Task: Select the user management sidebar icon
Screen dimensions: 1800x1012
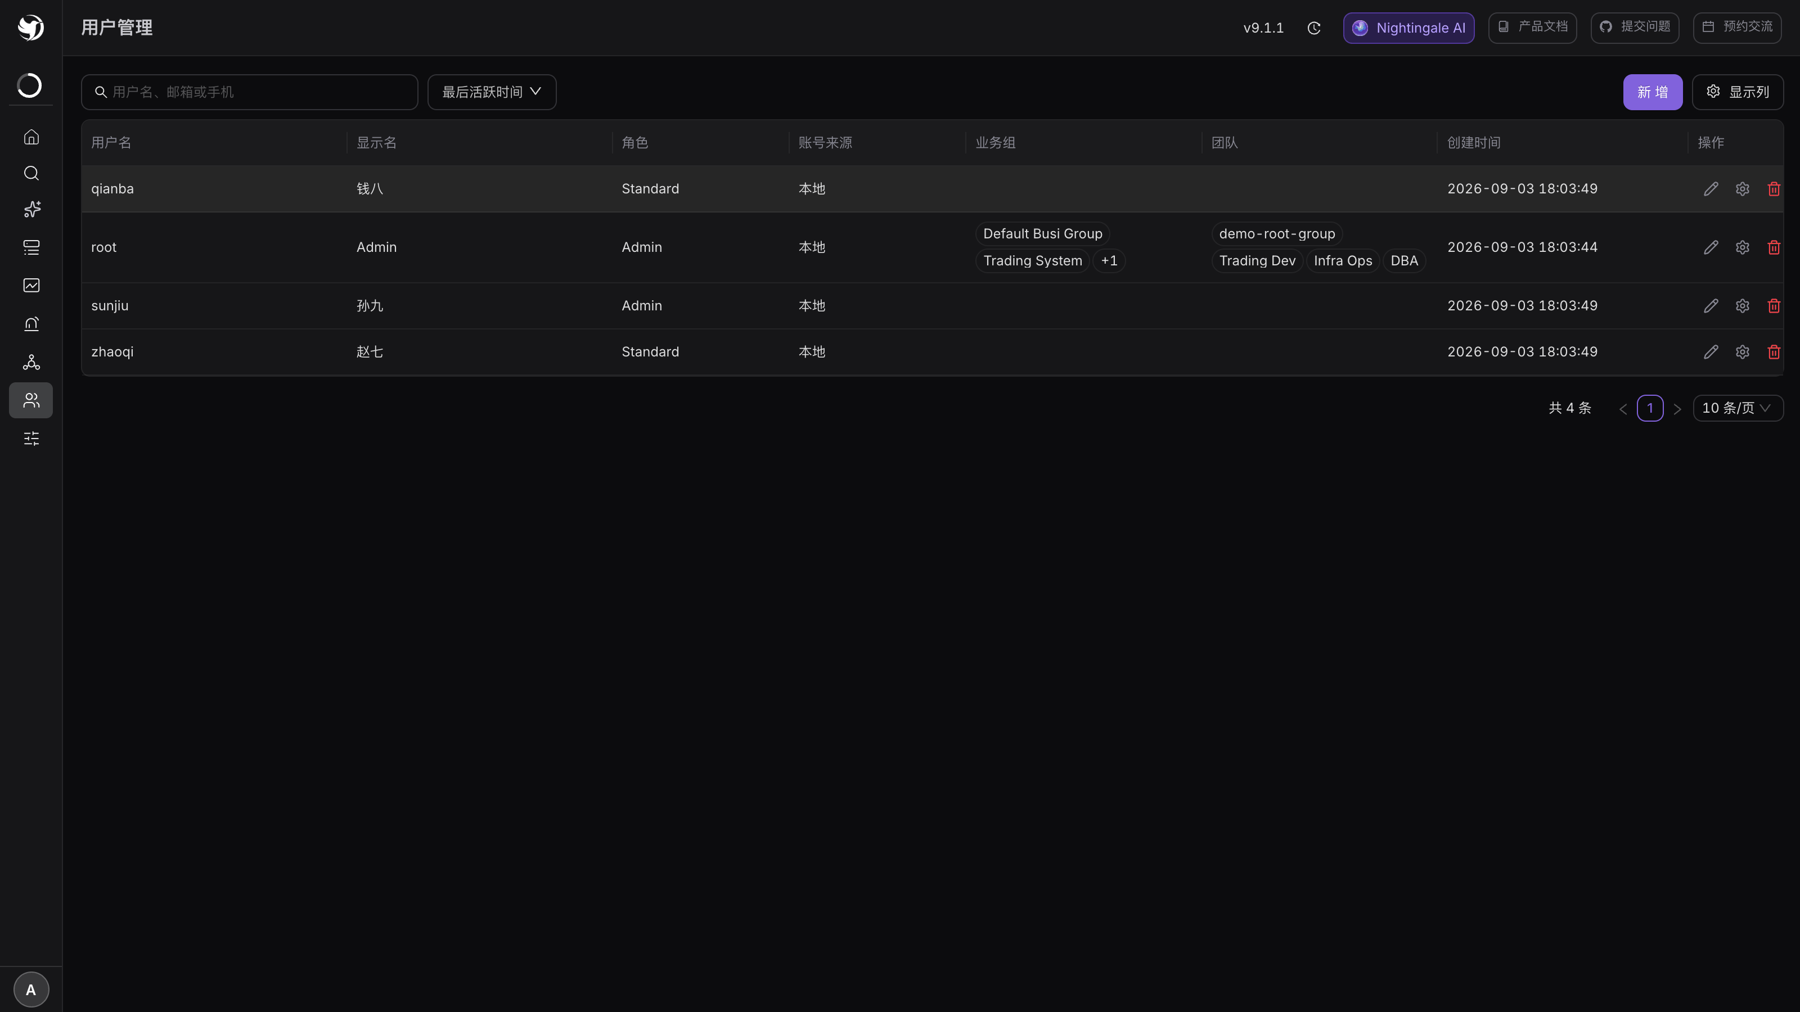Action: (x=31, y=400)
